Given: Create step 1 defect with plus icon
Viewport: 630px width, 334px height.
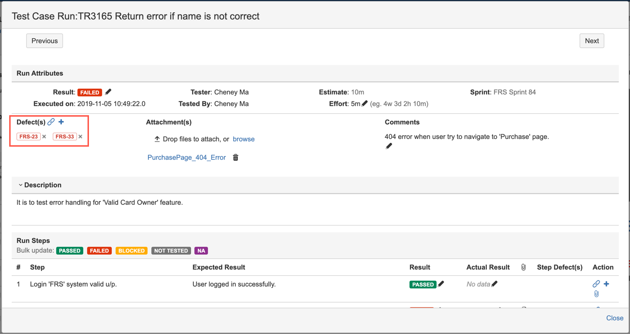Looking at the screenshot, I should pyautogui.click(x=606, y=284).
